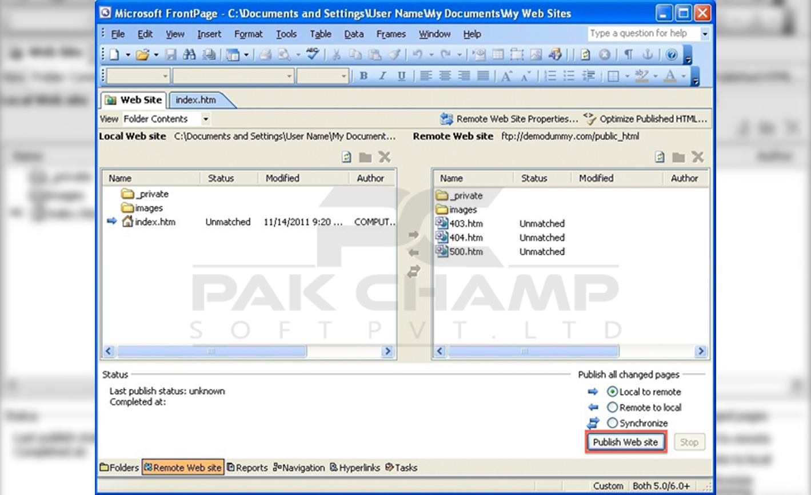Click the Save disk icon

171,55
